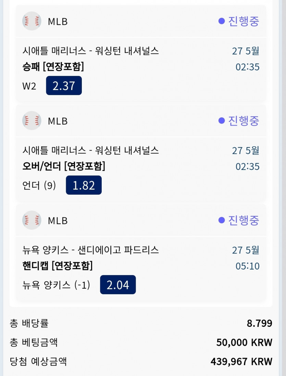This screenshot has width=286, height=376.
Task: Tap the 2.37 odds button
Action: click(x=64, y=86)
